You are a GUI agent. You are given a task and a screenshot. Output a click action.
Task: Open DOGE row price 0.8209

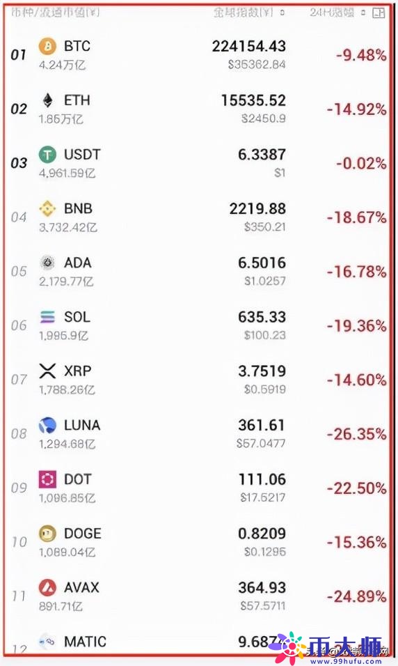pyautogui.click(x=262, y=534)
